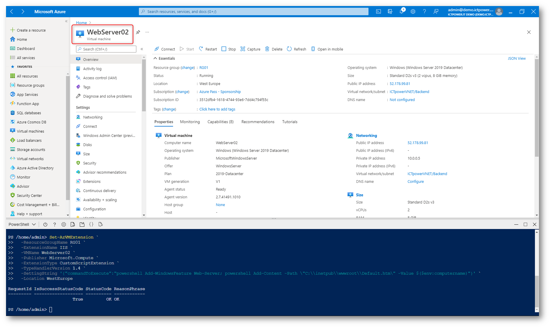The image size is (551, 328).
Task: Click 'Click here to add tags' link
Action: pyautogui.click(x=217, y=109)
